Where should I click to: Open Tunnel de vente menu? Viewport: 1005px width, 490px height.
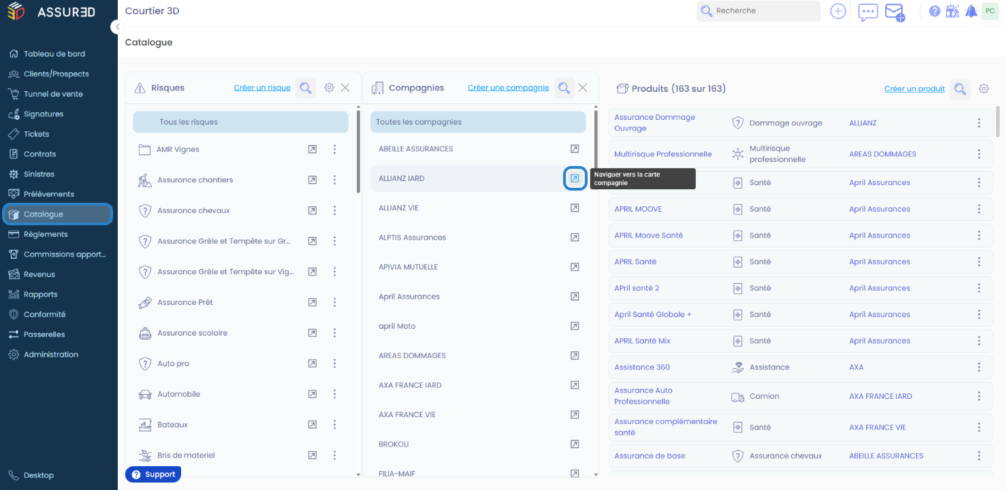pos(53,94)
